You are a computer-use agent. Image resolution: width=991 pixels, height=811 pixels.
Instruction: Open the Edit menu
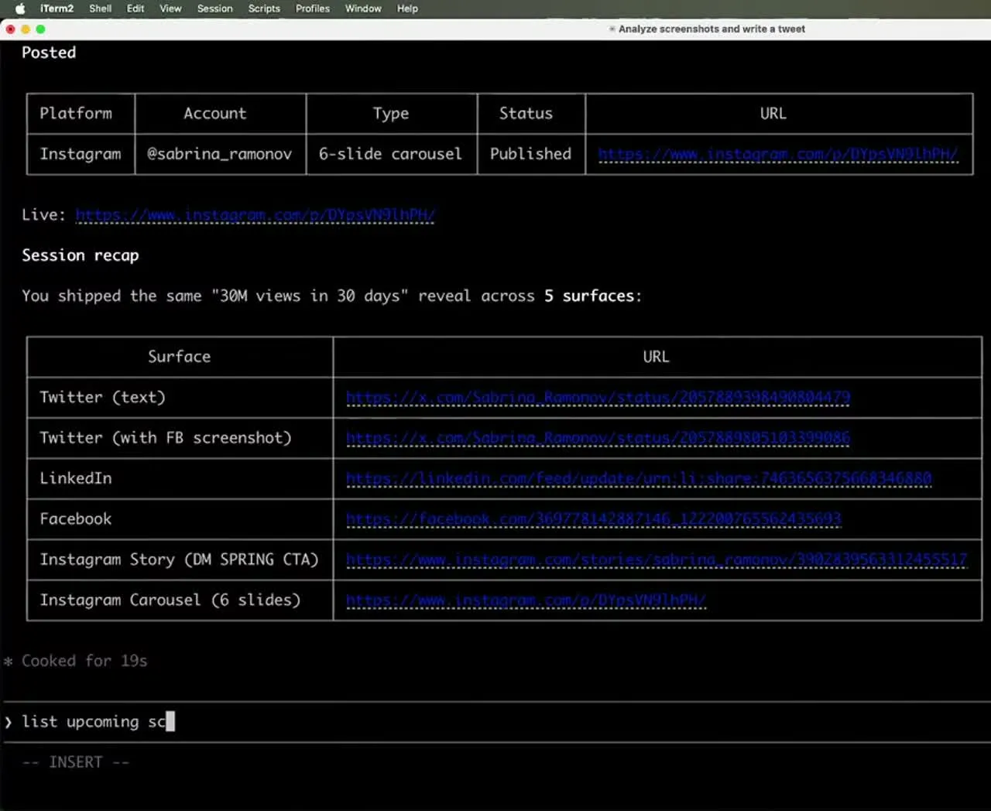[x=135, y=9]
